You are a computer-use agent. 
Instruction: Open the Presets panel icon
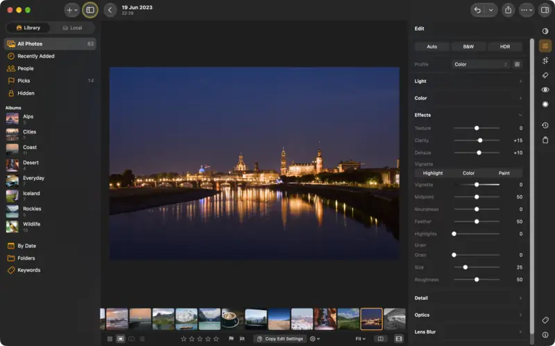[545, 31]
